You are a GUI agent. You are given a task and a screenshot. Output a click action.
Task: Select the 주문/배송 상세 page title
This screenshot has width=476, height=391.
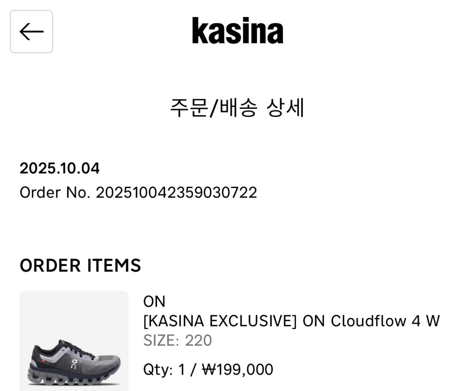point(237,108)
